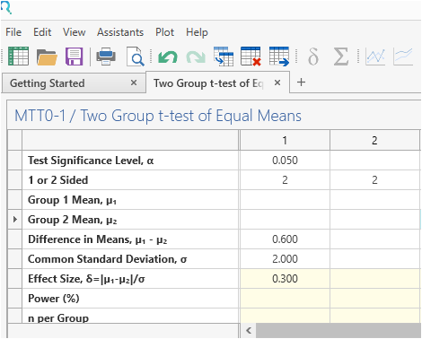Open print preview magnifier page icon
422x339 pixels.
coord(135,56)
